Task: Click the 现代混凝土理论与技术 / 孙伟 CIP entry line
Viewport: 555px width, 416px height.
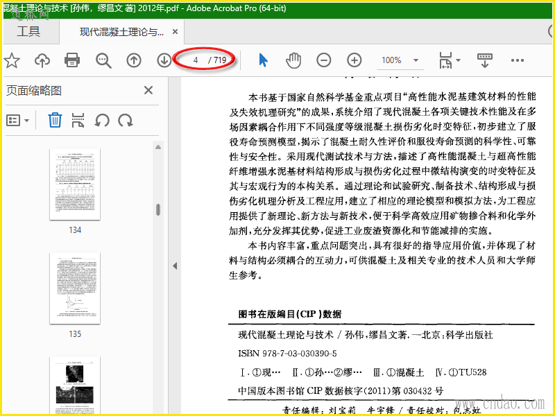Action: point(366,335)
